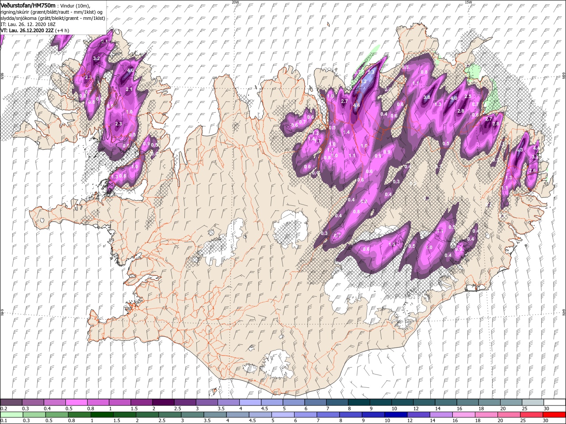Click the white swatch before the upper 30 label

pos(555,402)
